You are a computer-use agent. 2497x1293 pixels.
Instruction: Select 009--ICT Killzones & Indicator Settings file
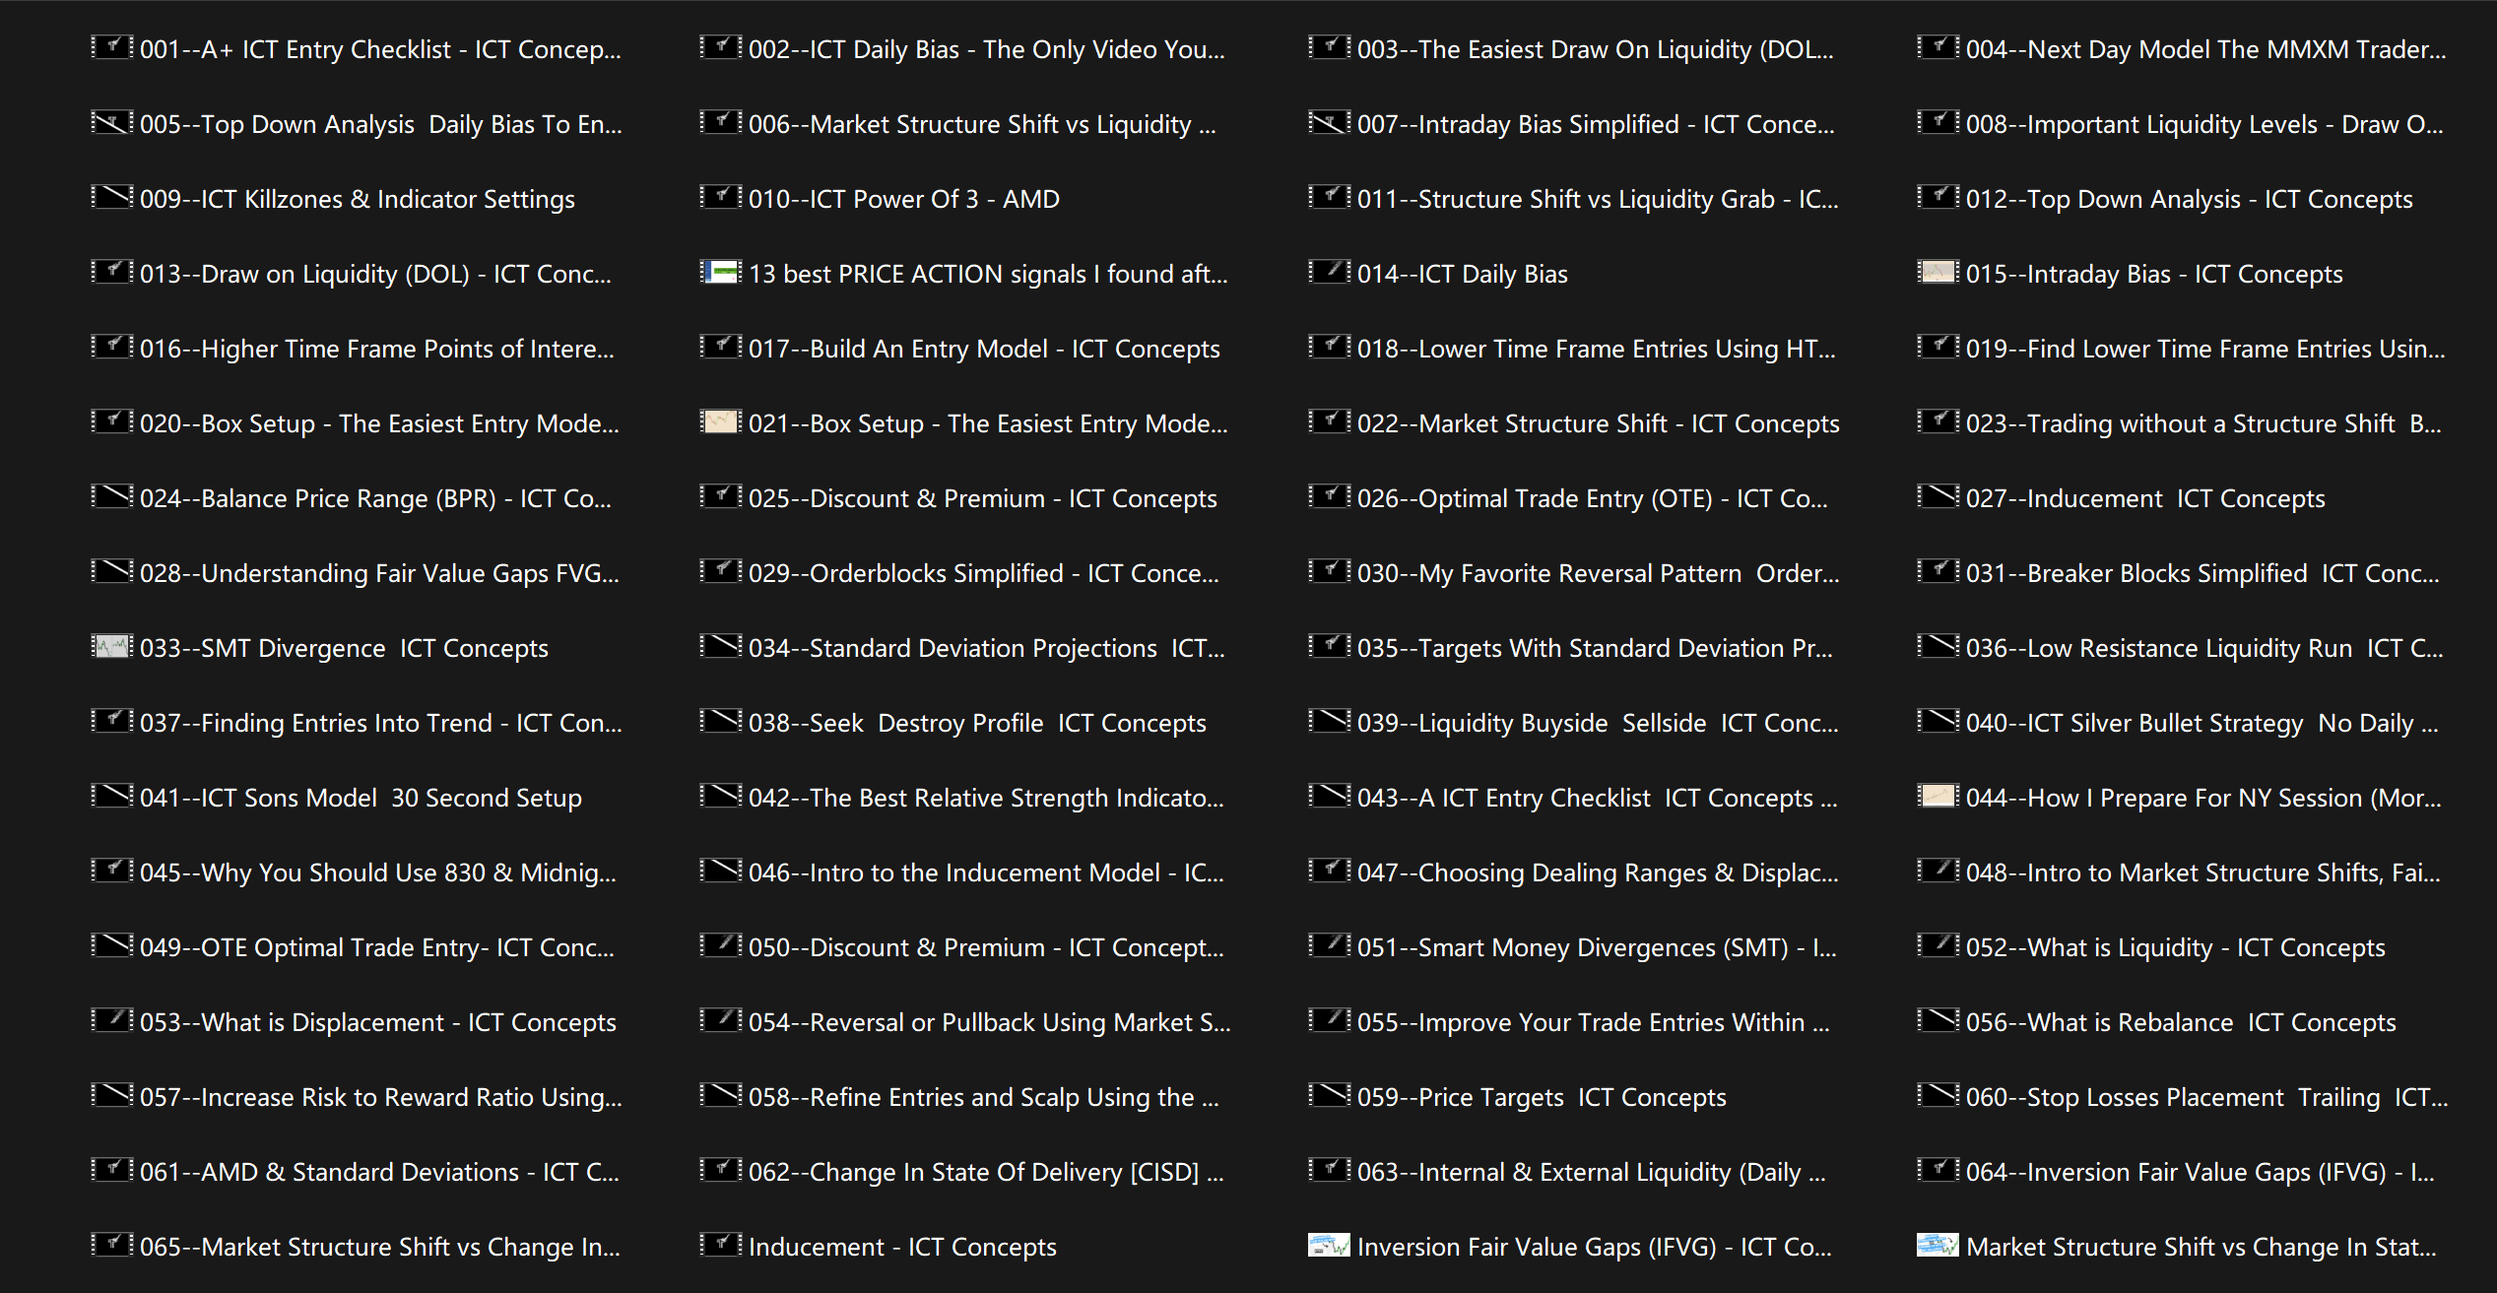coord(357,199)
